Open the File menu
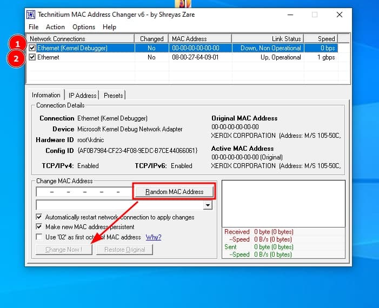 click(x=34, y=27)
